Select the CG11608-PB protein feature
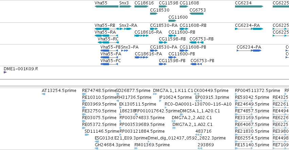The height and width of the screenshot is (150, 289). (x=184, y=51)
